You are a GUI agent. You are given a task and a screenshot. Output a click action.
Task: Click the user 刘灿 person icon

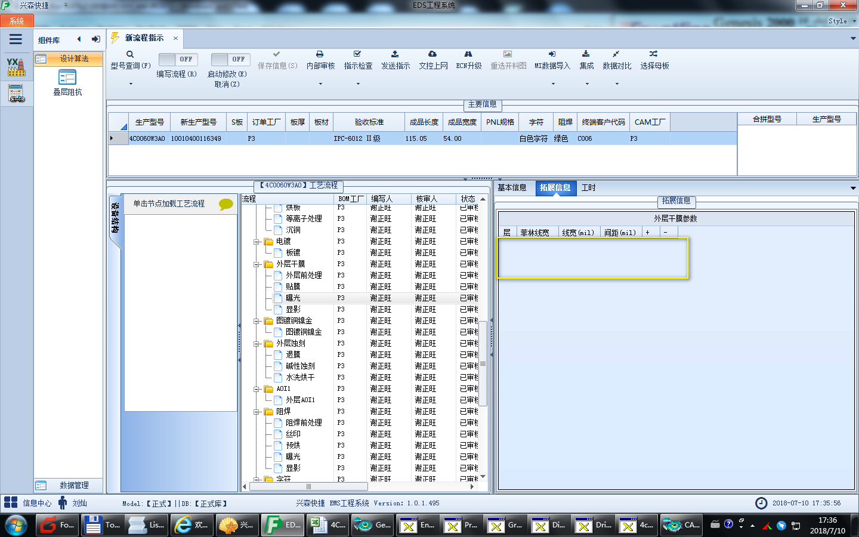62,503
